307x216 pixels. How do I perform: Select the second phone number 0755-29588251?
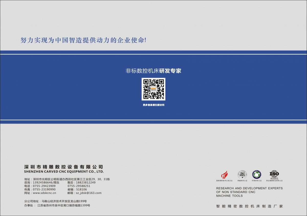[79, 186]
